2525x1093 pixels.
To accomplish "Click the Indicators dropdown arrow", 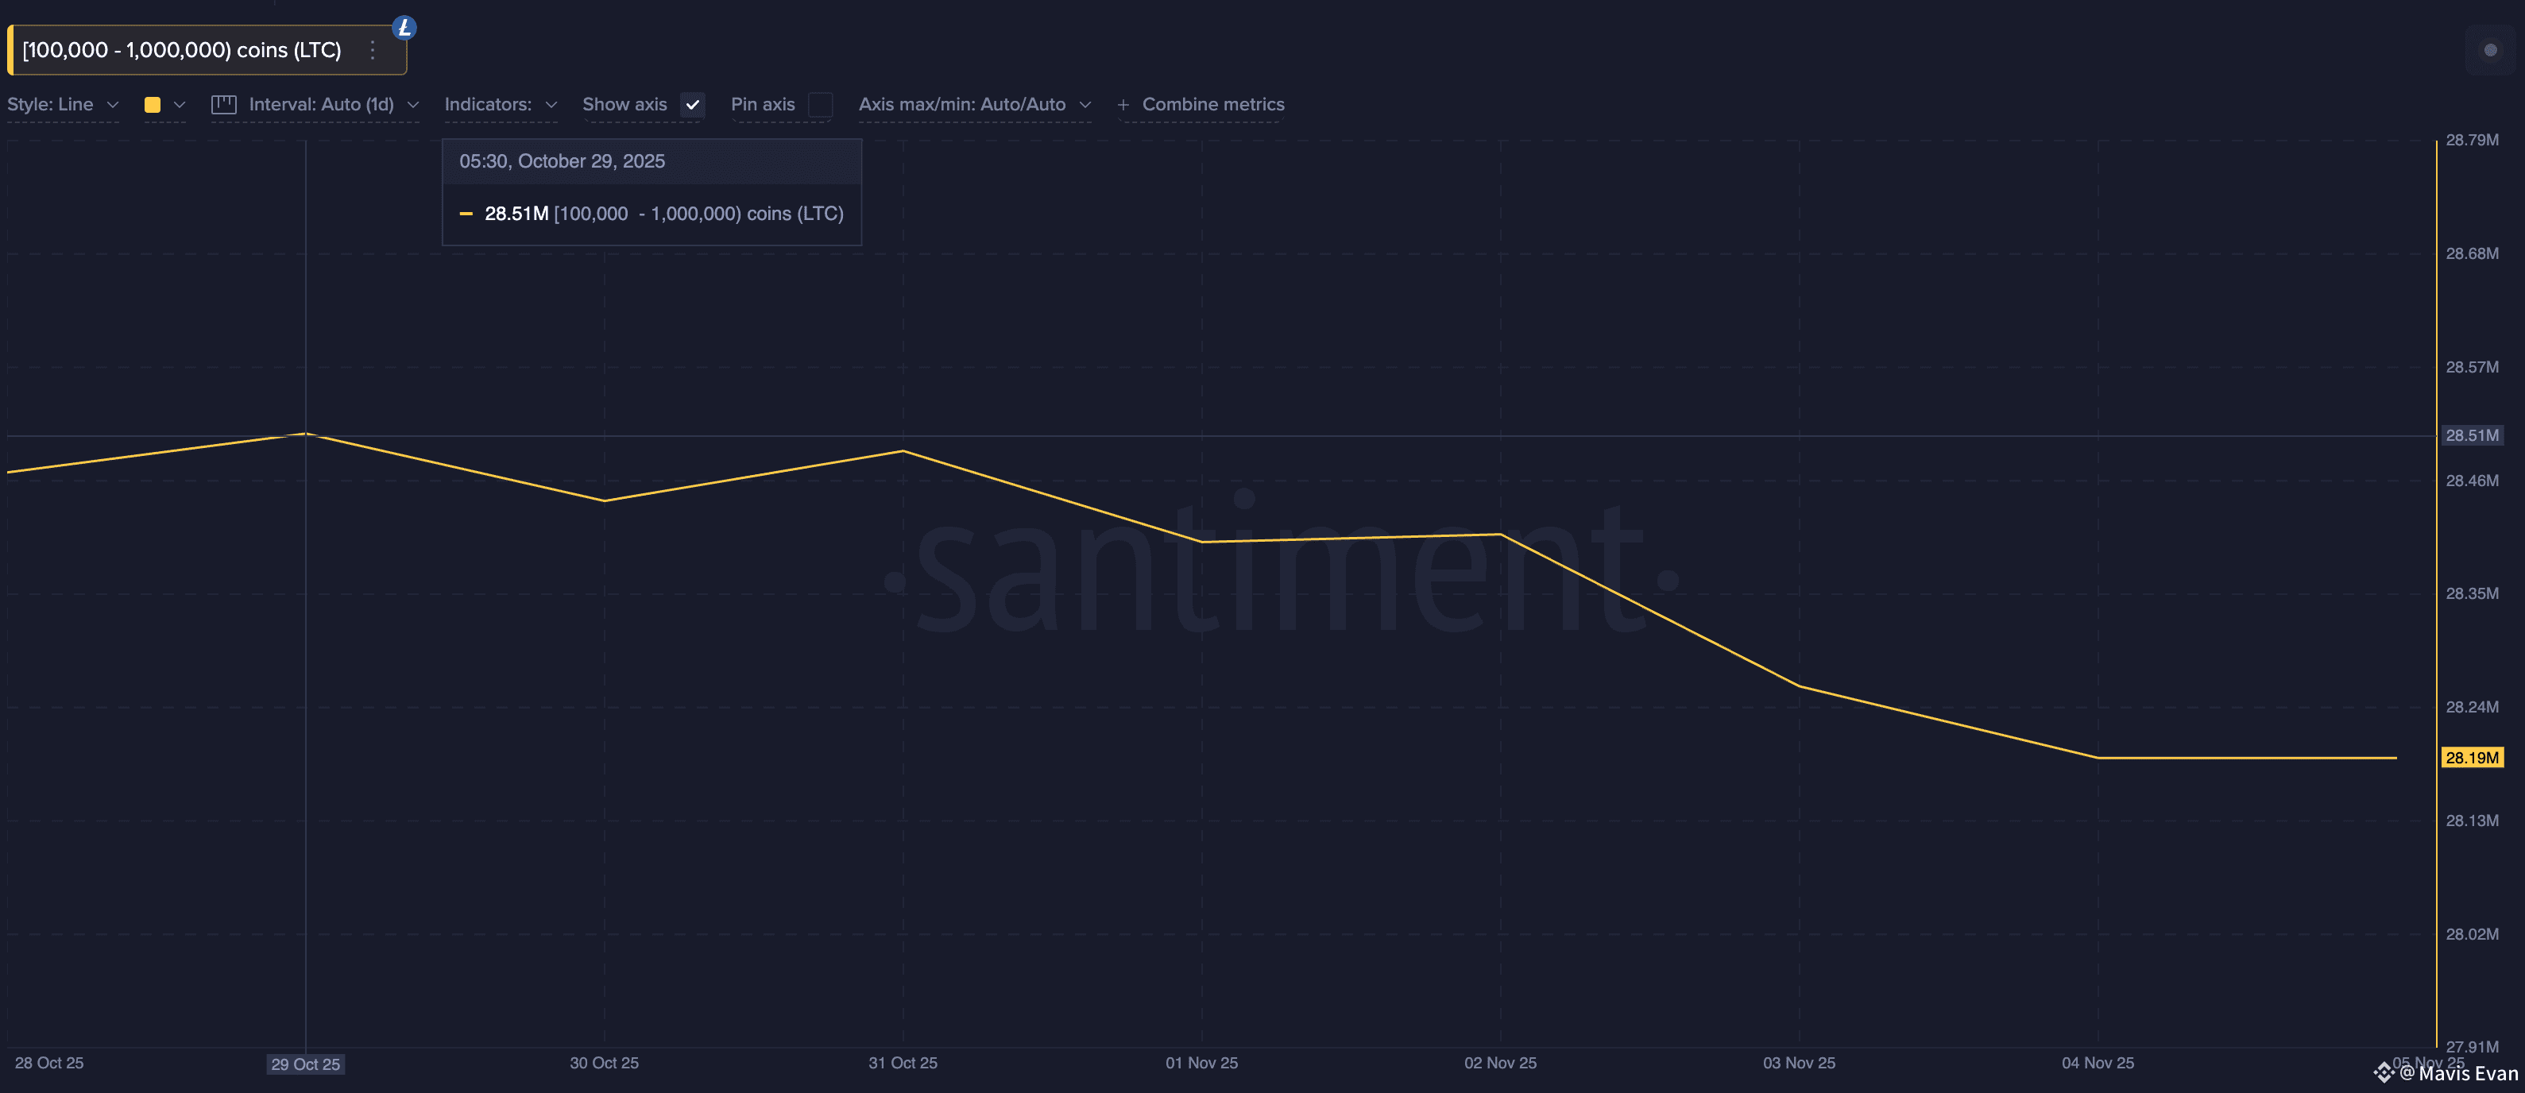I will click(x=551, y=105).
